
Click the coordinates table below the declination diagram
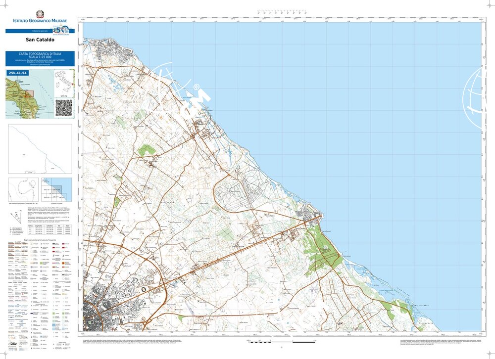51,229
